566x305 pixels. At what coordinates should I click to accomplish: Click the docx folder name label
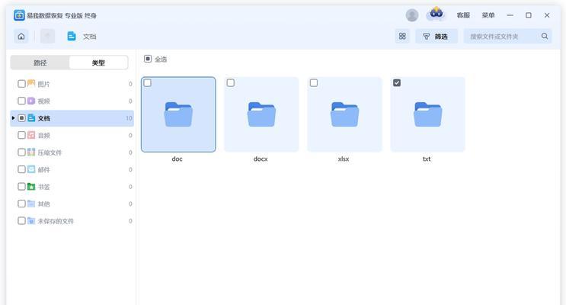261,159
